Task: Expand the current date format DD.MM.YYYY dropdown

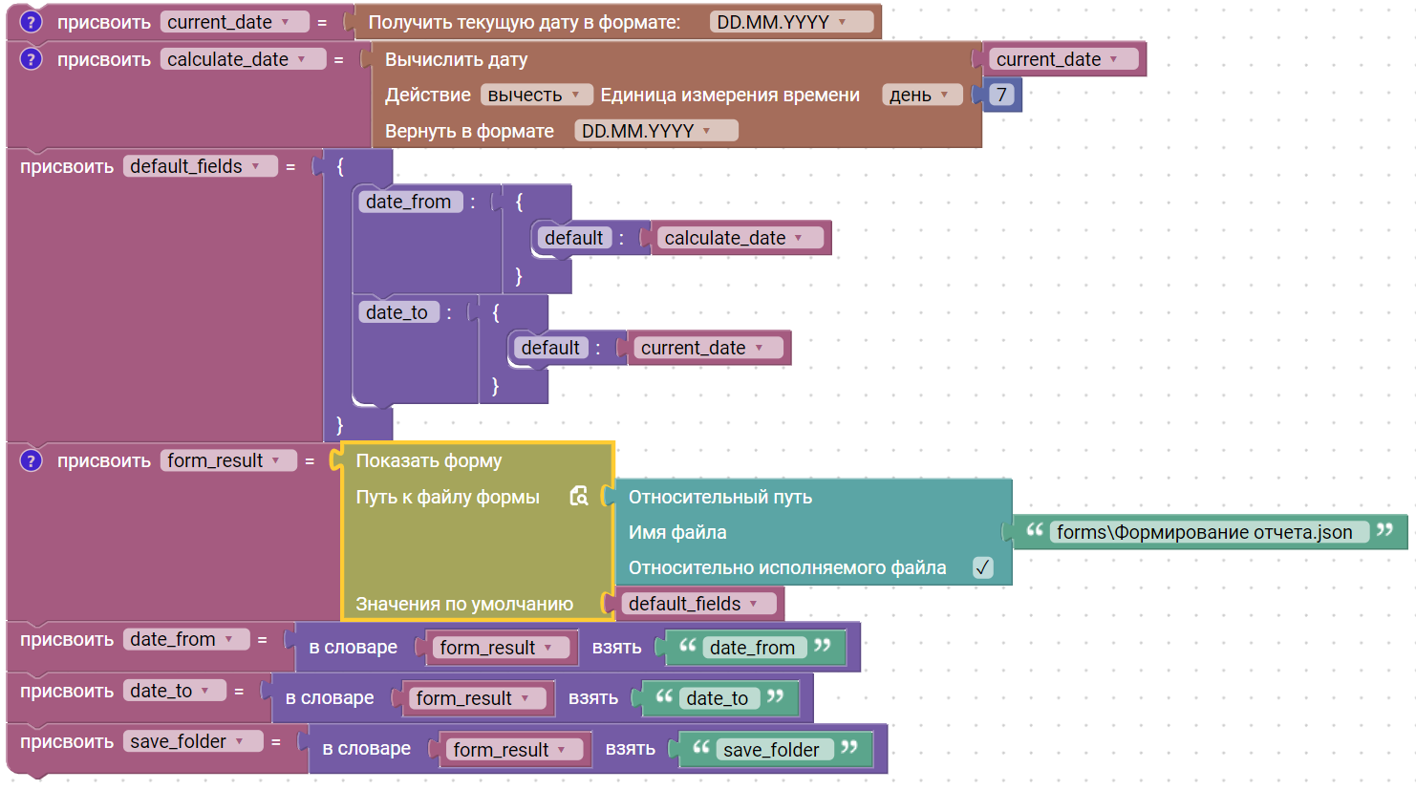Action: 791,22
